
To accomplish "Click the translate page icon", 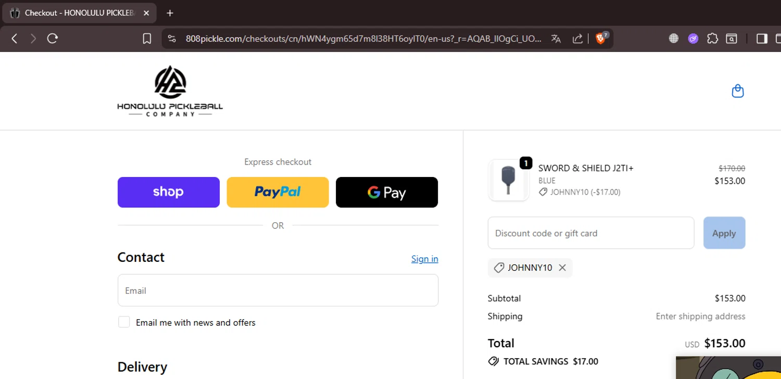I will point(556,39).
